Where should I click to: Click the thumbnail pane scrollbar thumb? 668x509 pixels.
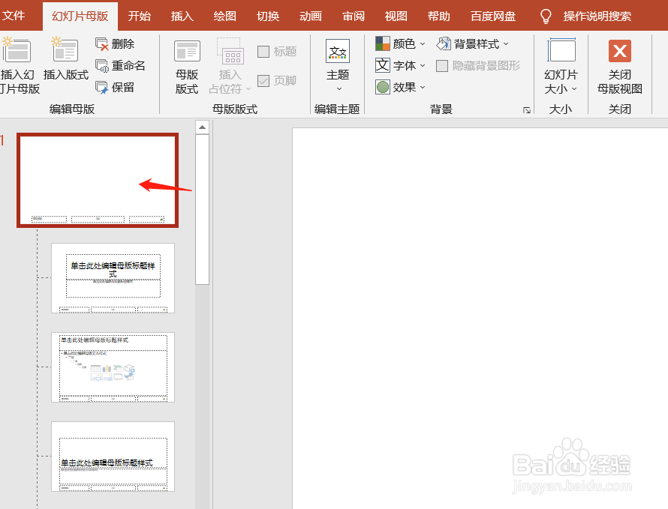point(203,209)
